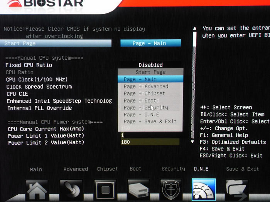
Task: Click the scrollbar up arrow
Action: (x=194, y=28)
